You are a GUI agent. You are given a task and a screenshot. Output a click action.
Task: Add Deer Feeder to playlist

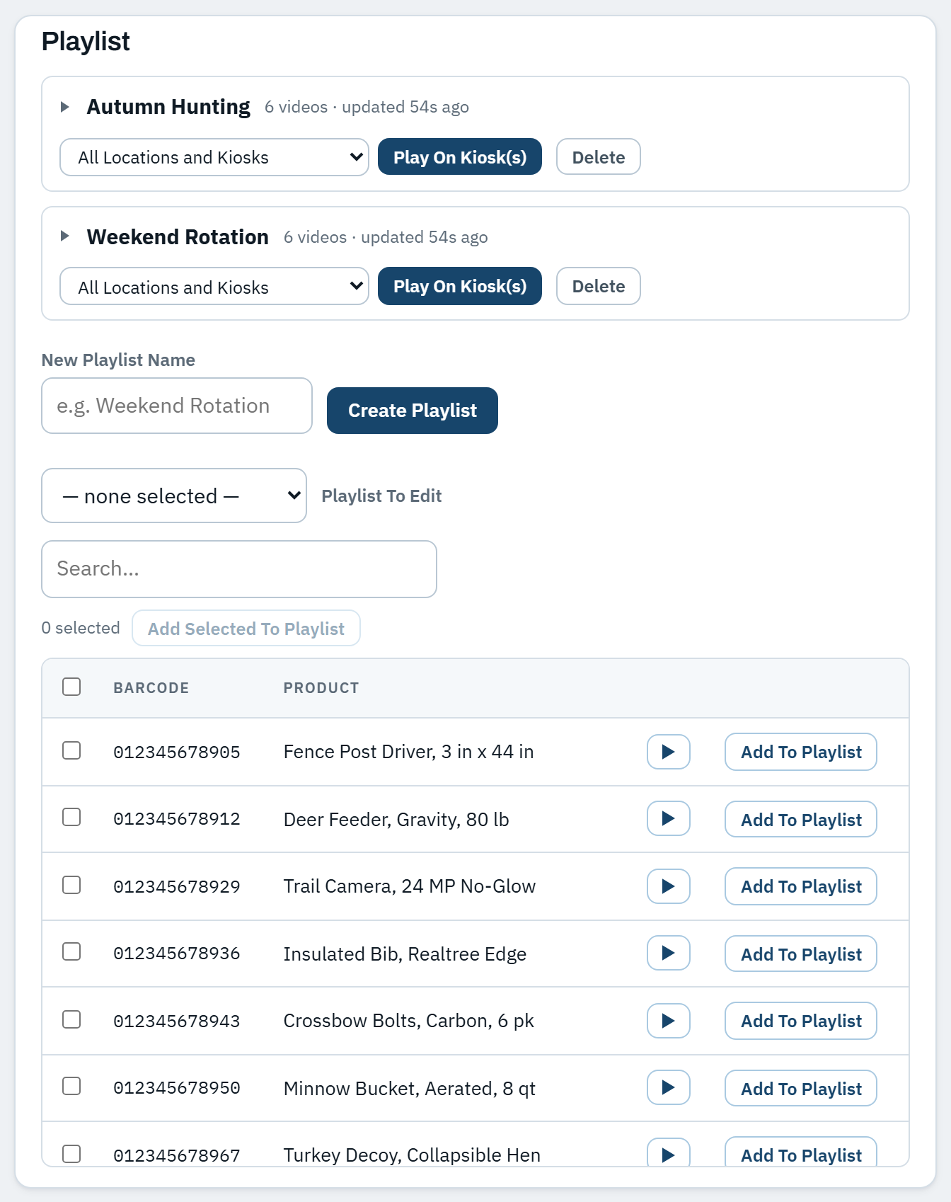(801, 819)
